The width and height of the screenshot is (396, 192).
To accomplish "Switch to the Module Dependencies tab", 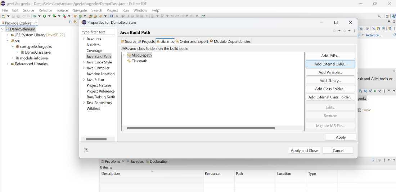I will point(230,41).
